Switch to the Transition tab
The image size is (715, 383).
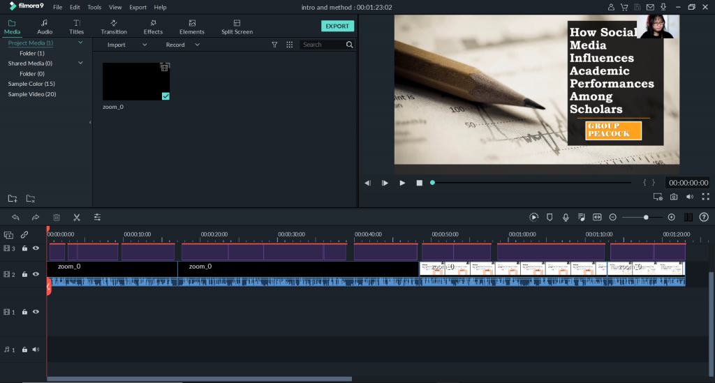[x=114, y=27]
